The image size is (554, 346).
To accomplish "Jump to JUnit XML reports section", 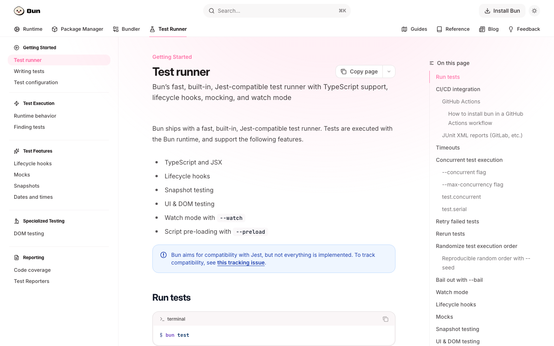I will pyautogui.click(x=482, y=135).
